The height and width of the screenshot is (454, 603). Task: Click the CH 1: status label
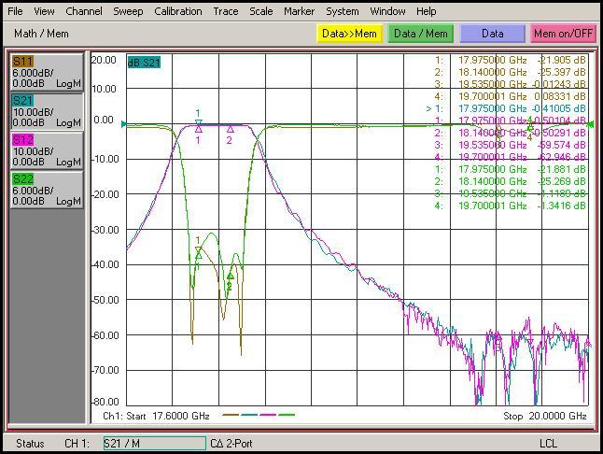[77, 444]
